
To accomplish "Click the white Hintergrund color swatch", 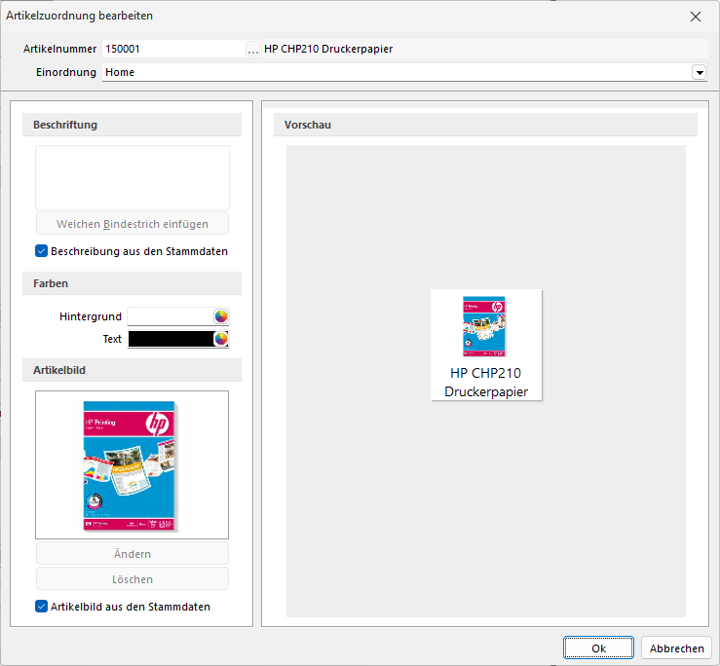I will (171, 316).
